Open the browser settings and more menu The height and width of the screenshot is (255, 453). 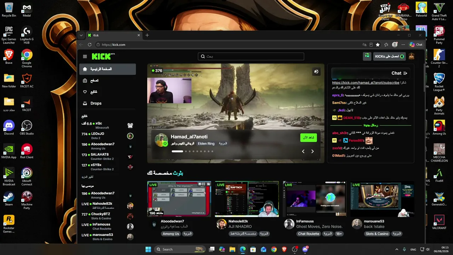tap(403, 45)
